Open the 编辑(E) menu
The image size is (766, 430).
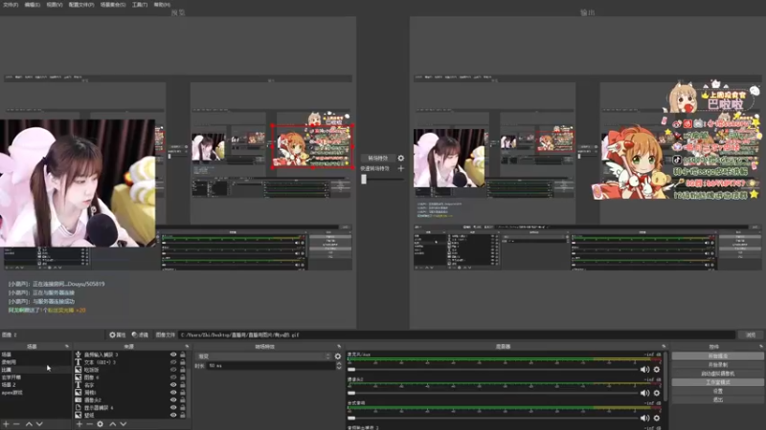[33, 5]
